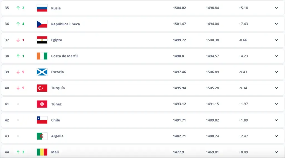Click the Costa de Marfil flag
The width and height of the screenshot is (285, 158).
pyautogui.click(x=42, y=56)
